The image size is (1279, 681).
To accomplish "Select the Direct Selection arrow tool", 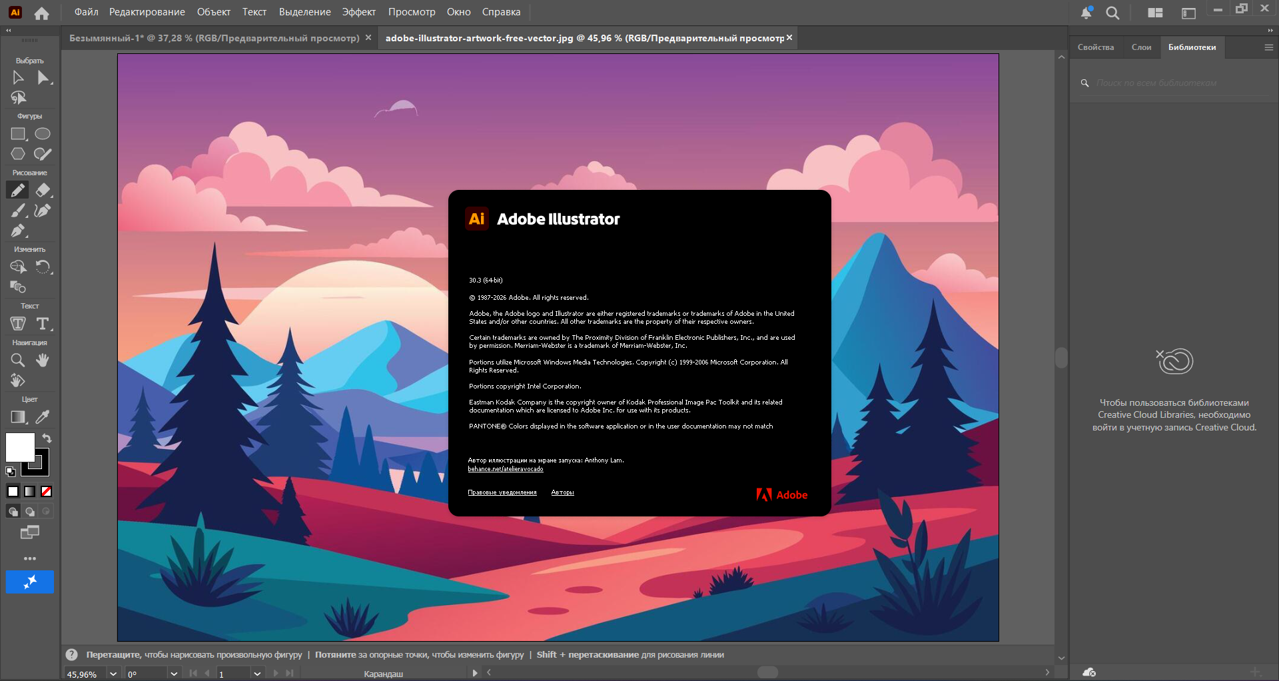I will pos(43,78).
